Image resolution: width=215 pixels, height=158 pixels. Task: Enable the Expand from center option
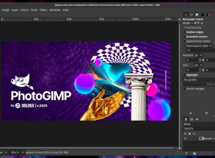tap(184, 41)
